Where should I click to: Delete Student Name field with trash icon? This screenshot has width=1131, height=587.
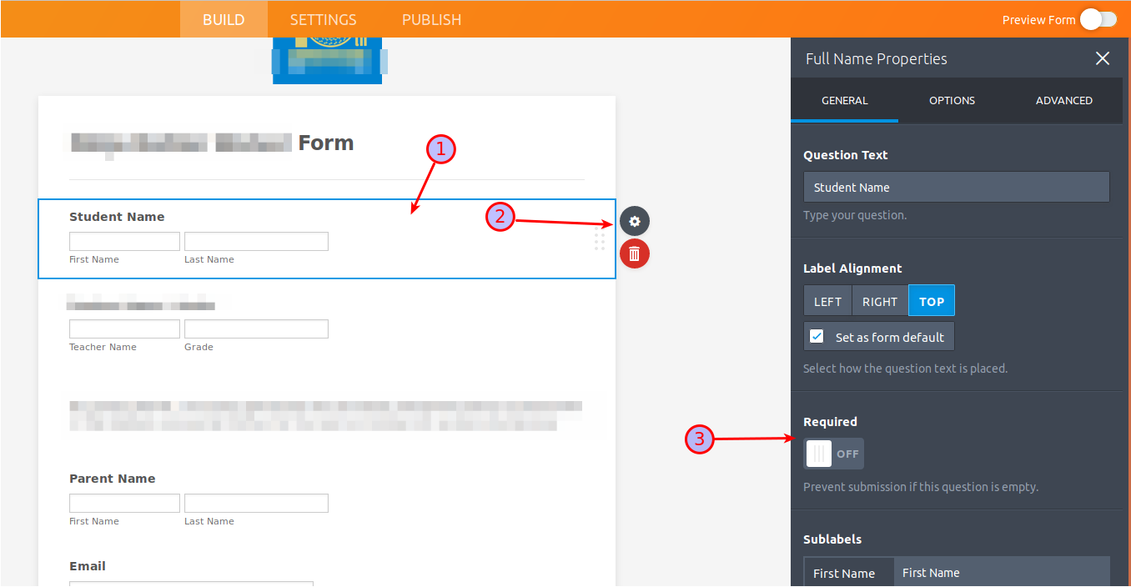635,253
